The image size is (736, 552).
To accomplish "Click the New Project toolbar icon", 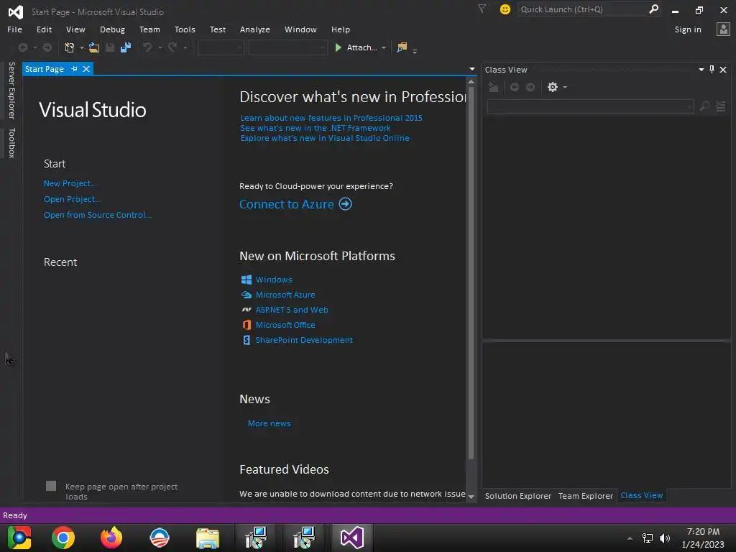I will tap(70, 47).
